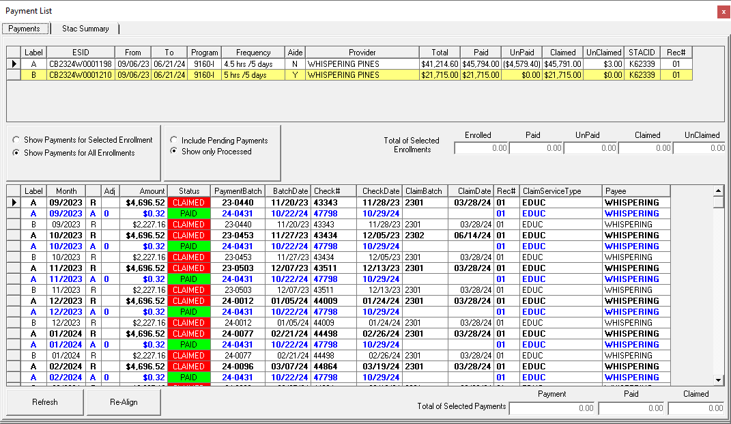This screenshot has width=731, height=424.
Task: Click payment batch 24-0096 cell
Action: (x=238, y=367)
